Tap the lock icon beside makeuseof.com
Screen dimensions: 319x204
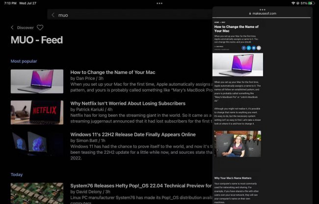250,13
